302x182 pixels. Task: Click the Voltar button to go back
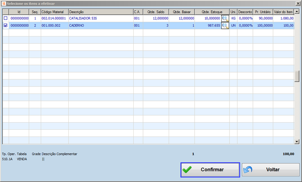tap(271, 170)
